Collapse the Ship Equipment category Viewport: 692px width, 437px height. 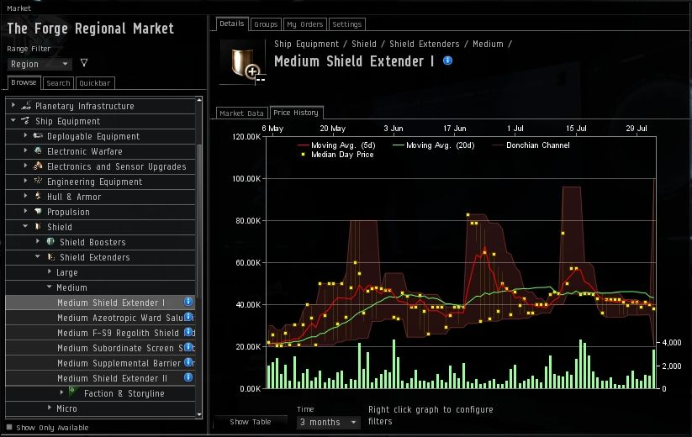point(13,121)
